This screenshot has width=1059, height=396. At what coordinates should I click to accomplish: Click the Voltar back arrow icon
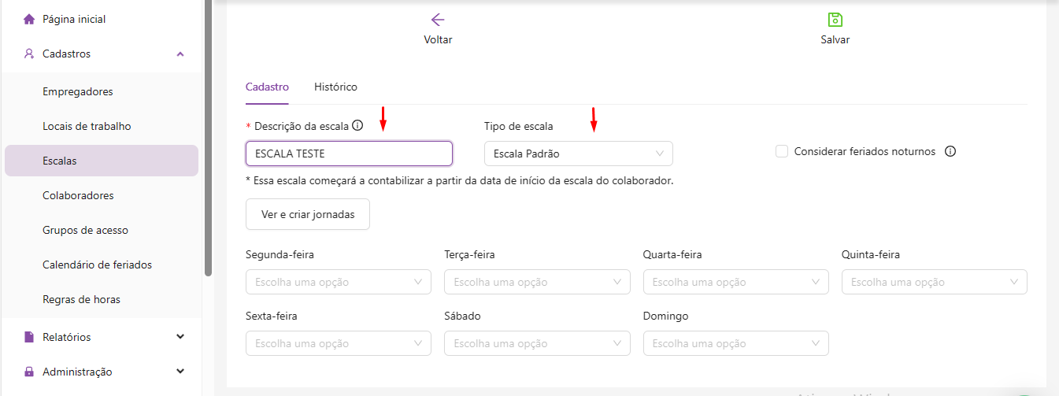[438, 20]
